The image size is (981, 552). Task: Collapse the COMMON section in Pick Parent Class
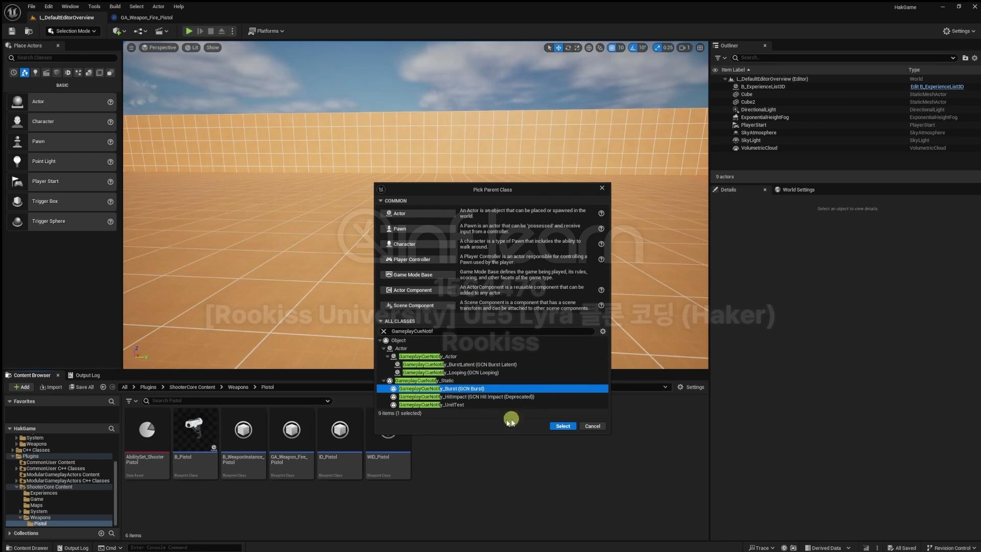point(381,201)
